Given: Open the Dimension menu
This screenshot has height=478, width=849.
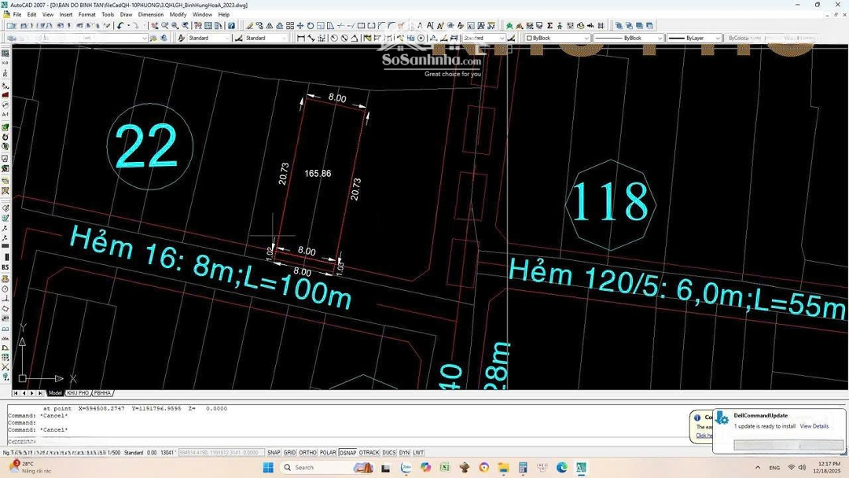Looking at the screenshot, I should pyautogui.click(x=151, y=14).
